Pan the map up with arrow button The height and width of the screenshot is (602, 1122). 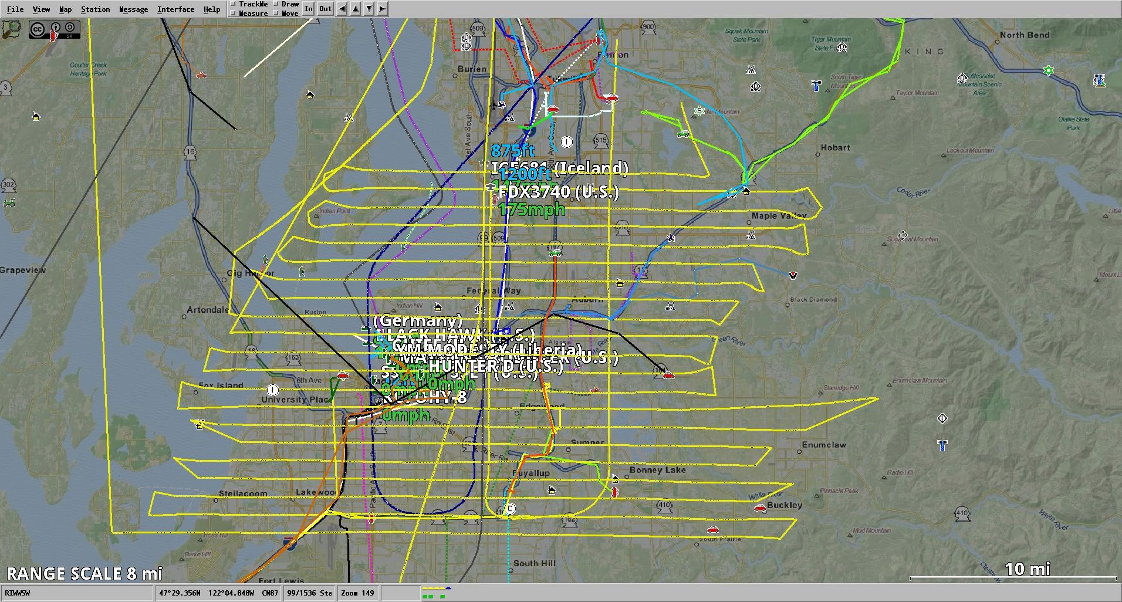[x=356, y=9]
